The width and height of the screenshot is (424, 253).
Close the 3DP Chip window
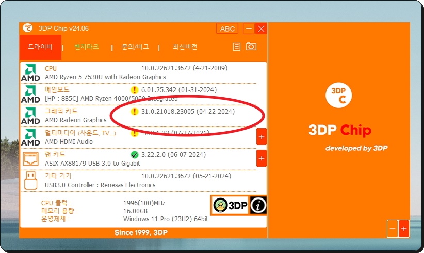point(261,29)
